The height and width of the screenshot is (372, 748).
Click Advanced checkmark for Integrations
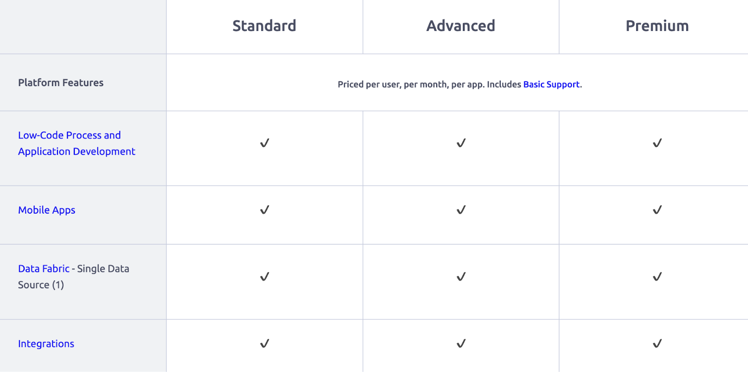tap(461, 343)
